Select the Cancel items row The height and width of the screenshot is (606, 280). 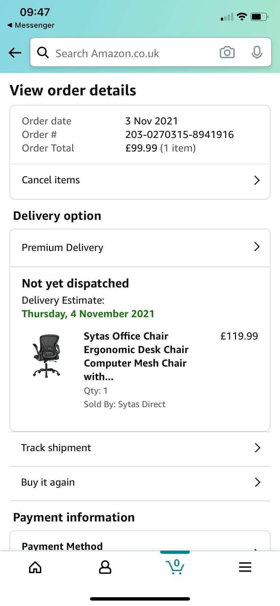[x=51, y=180]
